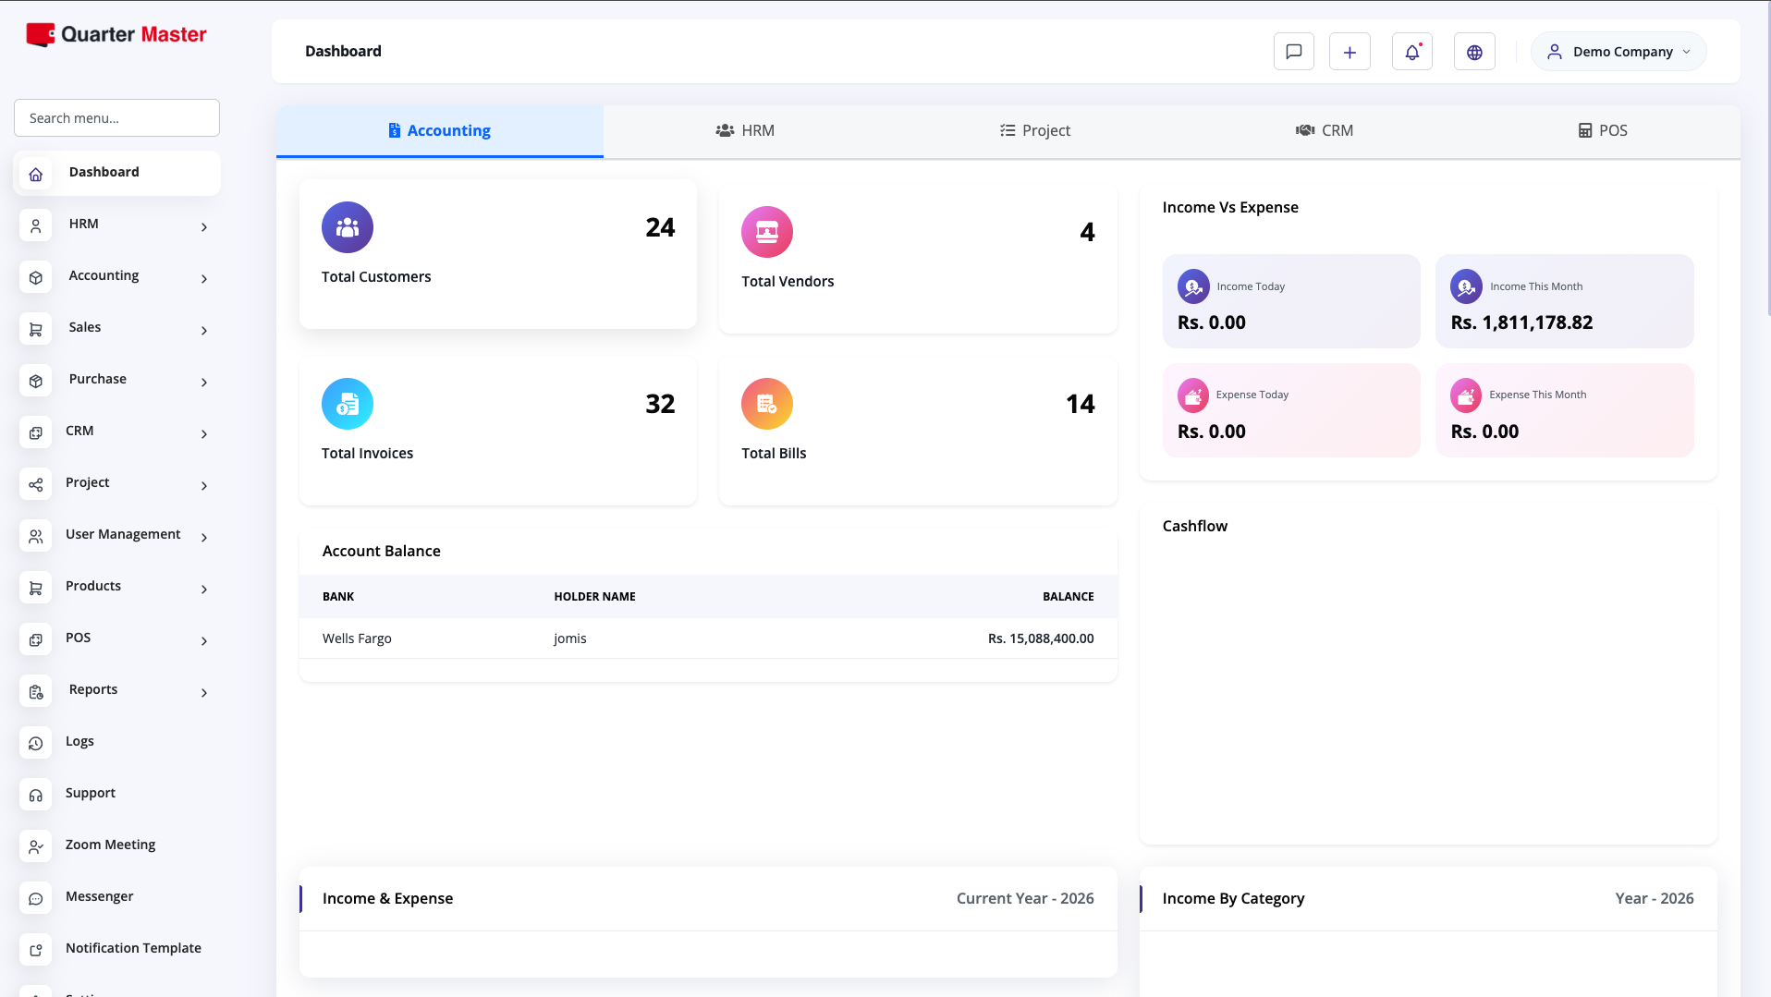Open the Demo Company user dropdown

point(1618,52)
